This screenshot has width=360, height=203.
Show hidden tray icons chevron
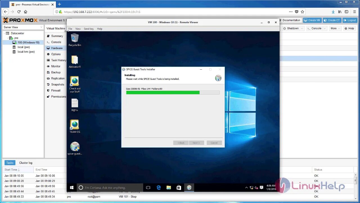point(247,187)
